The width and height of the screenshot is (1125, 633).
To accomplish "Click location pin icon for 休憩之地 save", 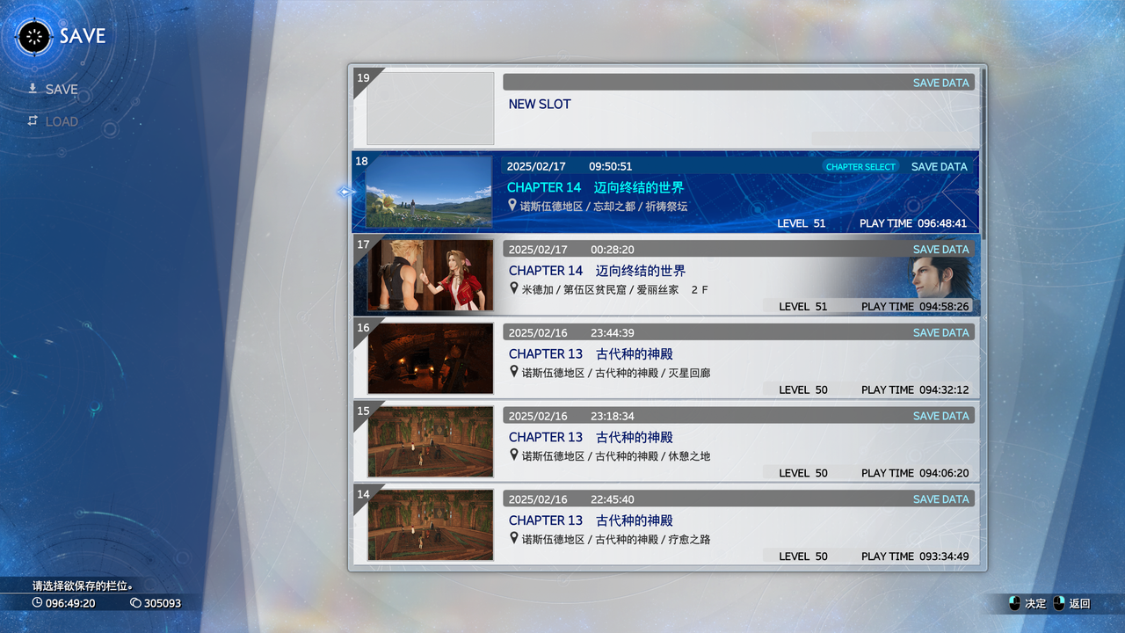I will 514,455.
